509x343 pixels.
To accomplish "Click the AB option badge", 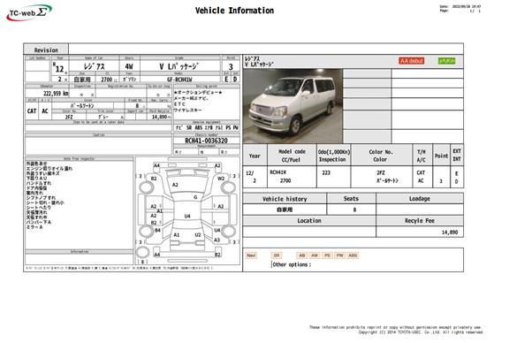I will 301,255.
